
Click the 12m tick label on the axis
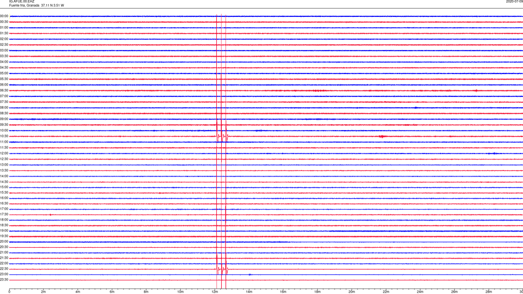pyautogui.click(x=215, y=292)
